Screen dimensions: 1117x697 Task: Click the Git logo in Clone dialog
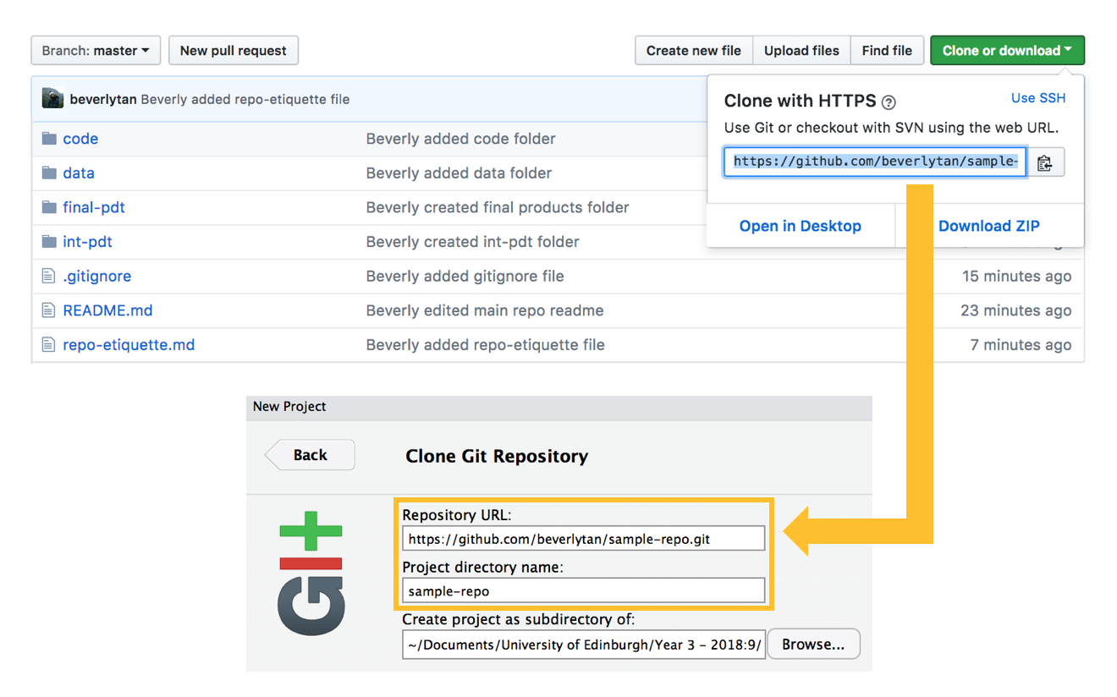[x=311, y=572]
